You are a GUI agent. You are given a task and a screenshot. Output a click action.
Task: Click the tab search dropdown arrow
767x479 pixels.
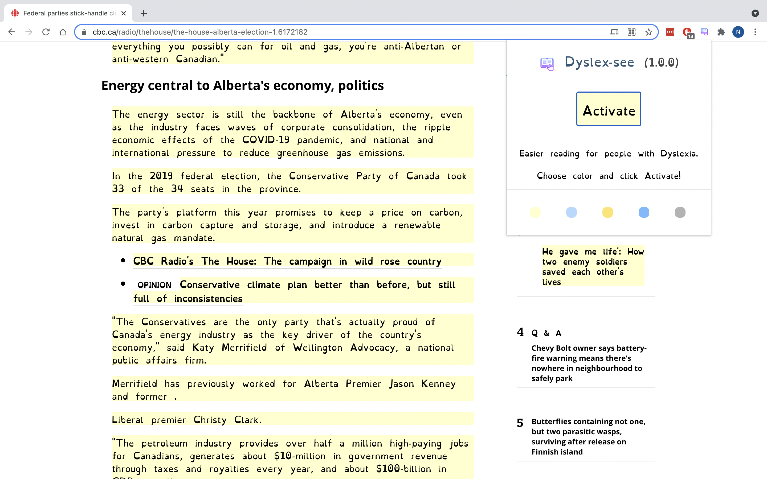(755, 13)
